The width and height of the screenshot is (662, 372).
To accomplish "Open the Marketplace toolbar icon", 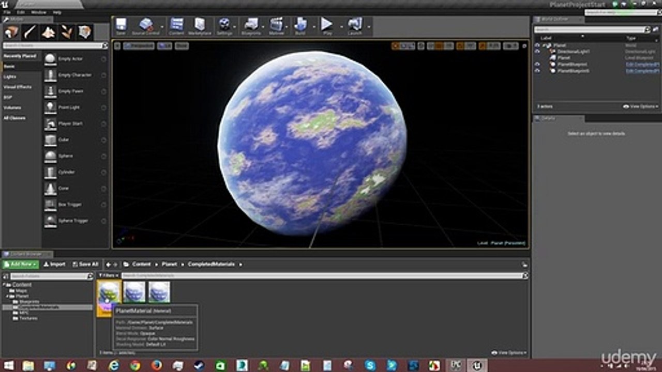I will pyautogui.click(x=200, y=26).
